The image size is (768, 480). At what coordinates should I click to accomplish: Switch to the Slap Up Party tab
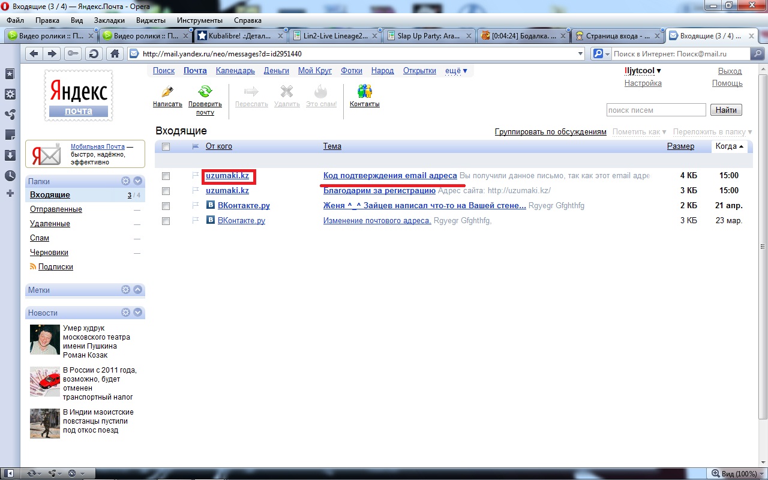429,36
